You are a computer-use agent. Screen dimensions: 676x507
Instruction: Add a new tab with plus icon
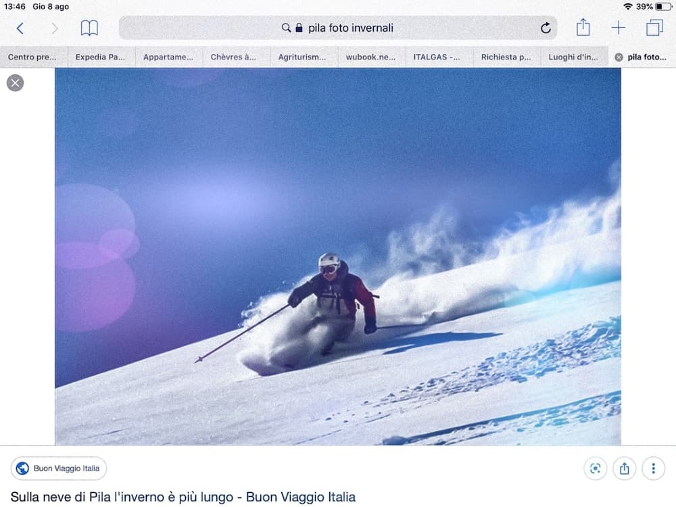(x=619, y=28)
